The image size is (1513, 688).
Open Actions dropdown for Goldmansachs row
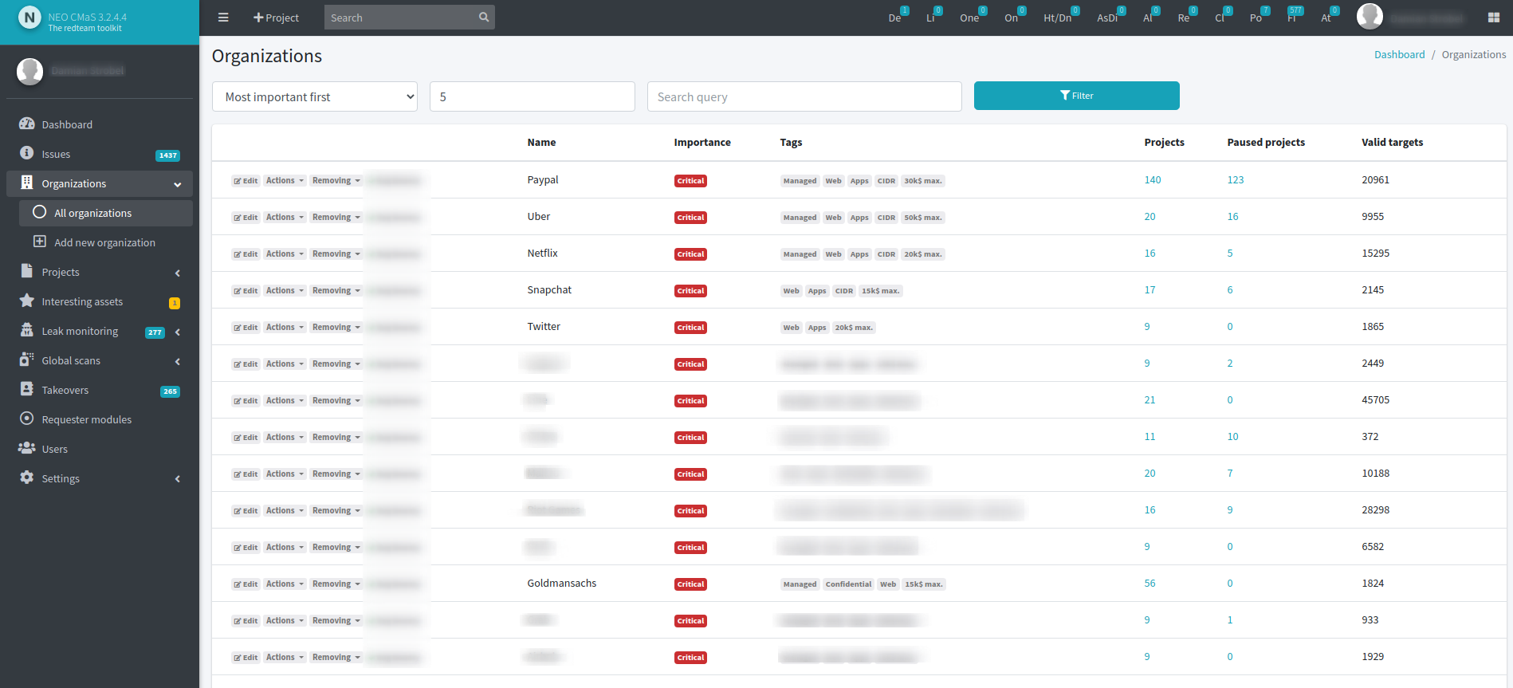pos(285,584)
